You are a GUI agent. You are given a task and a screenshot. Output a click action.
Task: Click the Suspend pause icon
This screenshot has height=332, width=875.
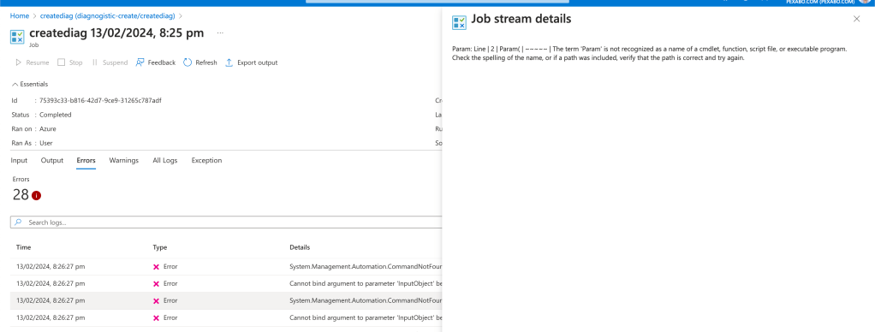coord(95,62)
